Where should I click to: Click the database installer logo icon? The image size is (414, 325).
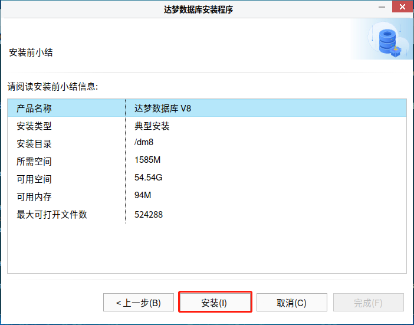coord(390,43)
